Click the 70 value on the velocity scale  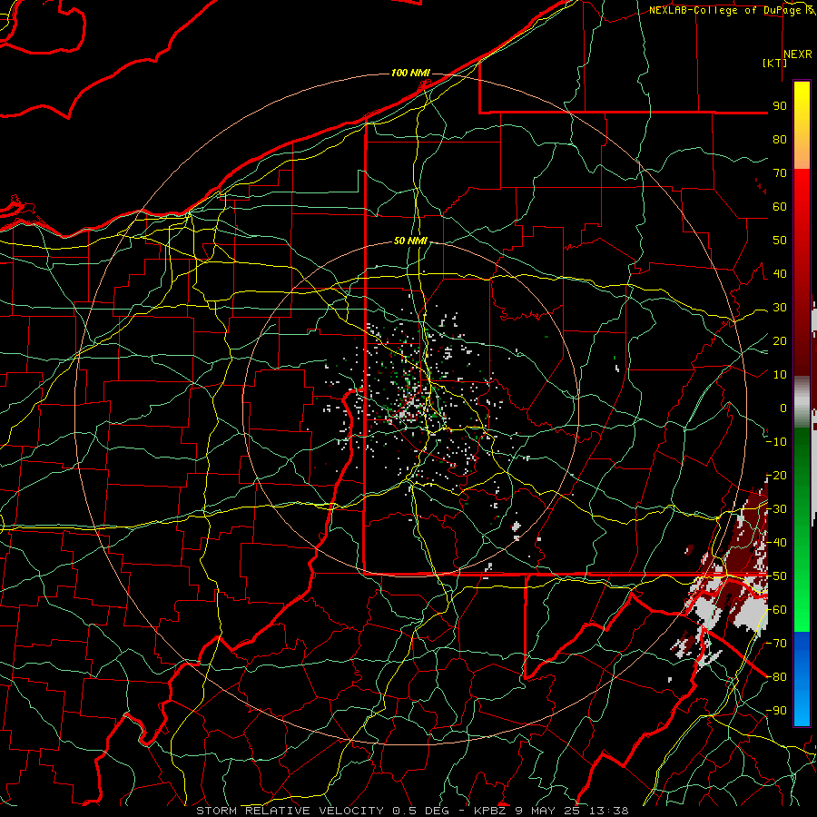780,173
